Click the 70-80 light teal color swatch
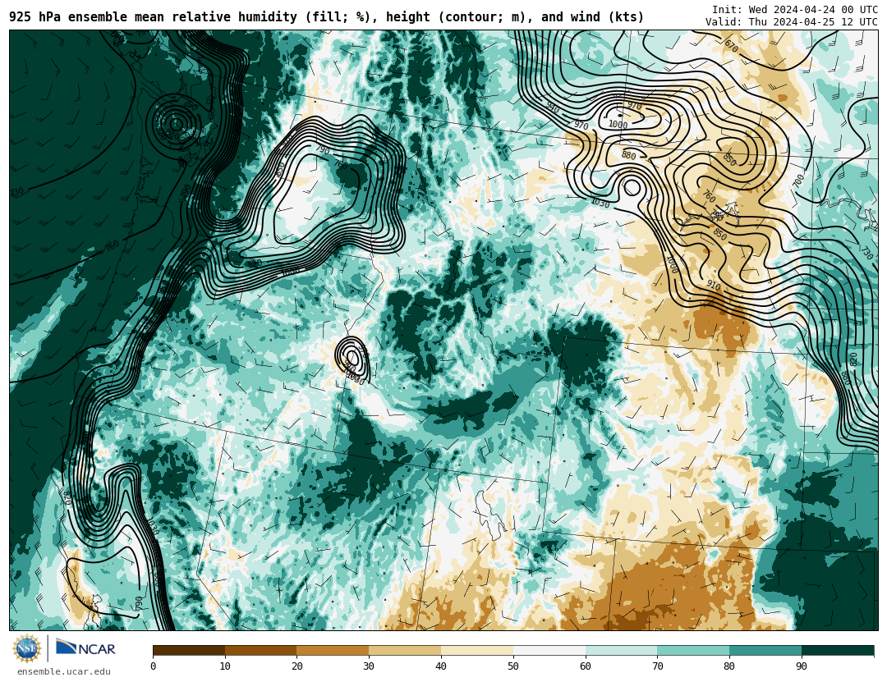The image size is (887, 682). pyautogui.click(x=693, y=650)
